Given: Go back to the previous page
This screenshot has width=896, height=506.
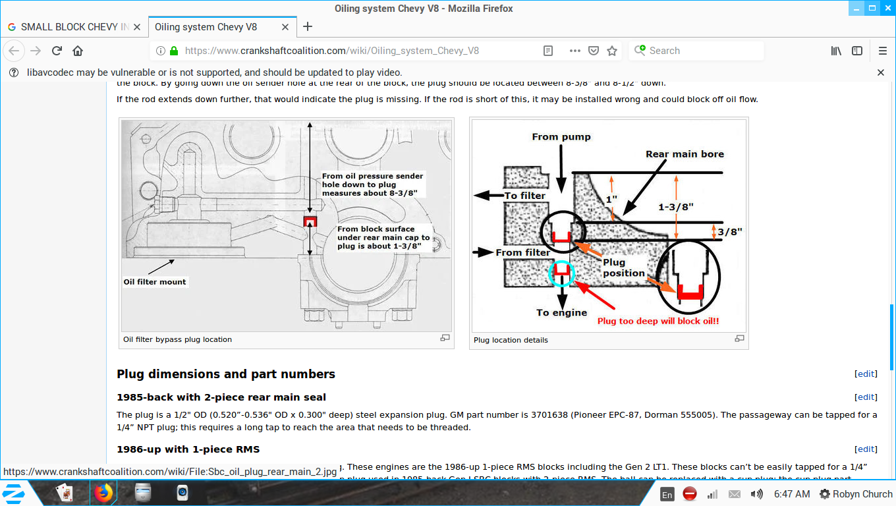Looking at the screenshot, I should tap(14, 51).
